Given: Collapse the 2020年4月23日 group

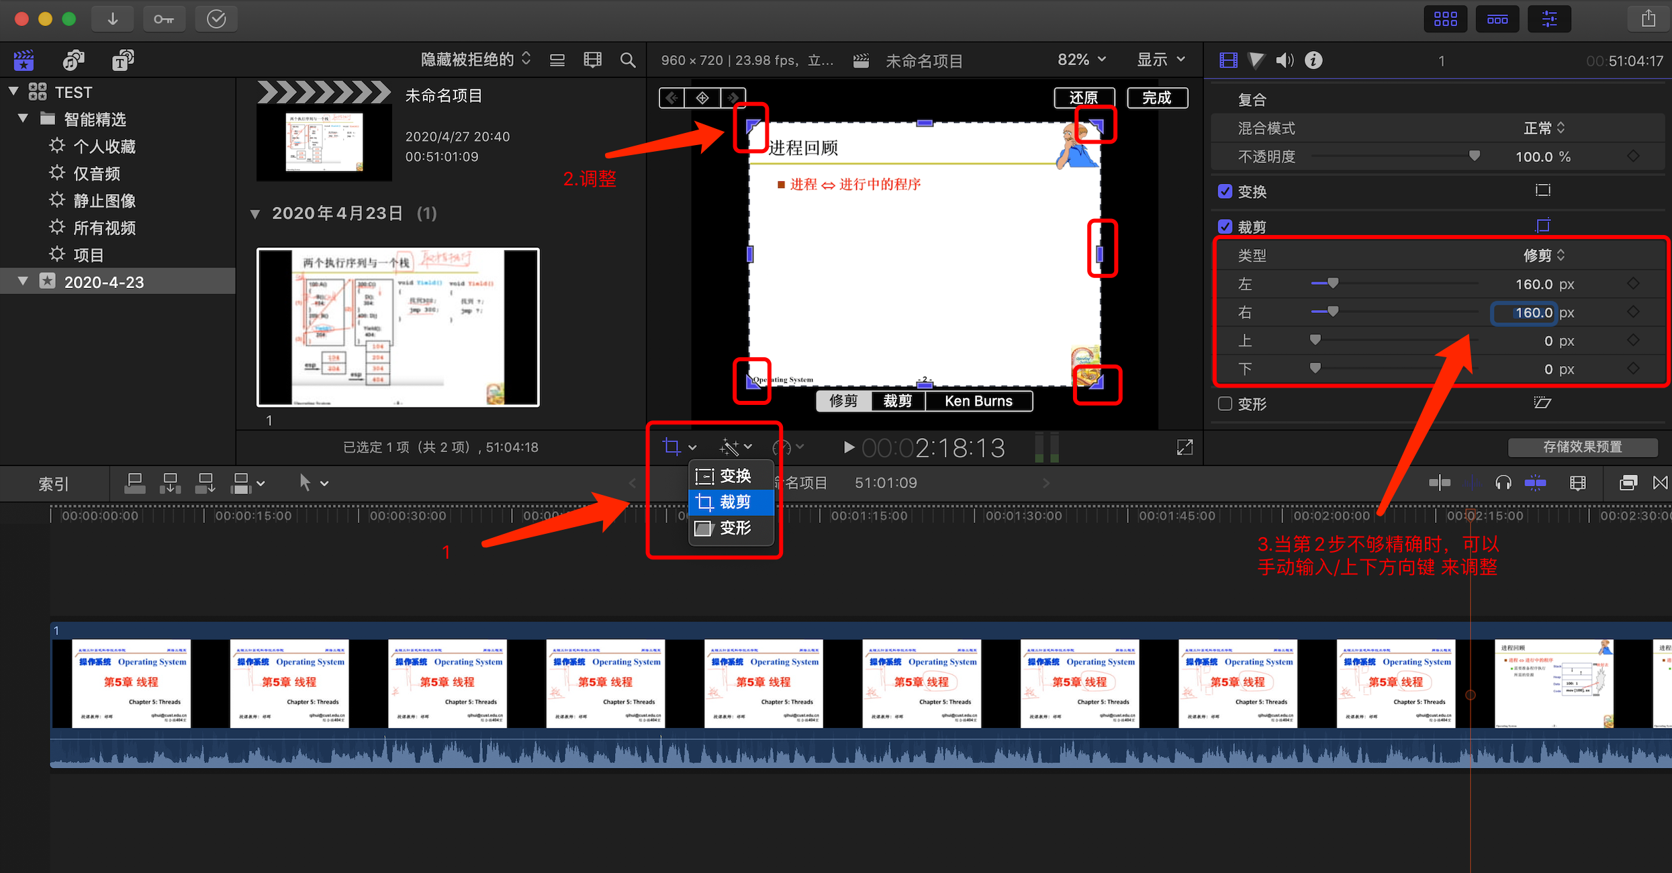Looking at the screenshot, I should click(x=255, y=214).
